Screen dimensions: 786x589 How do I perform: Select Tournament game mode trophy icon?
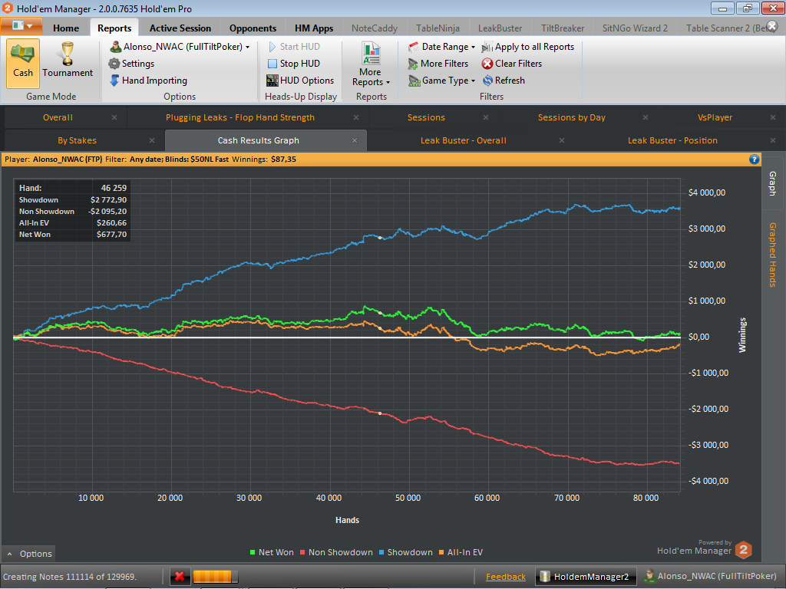coord(68,54)
